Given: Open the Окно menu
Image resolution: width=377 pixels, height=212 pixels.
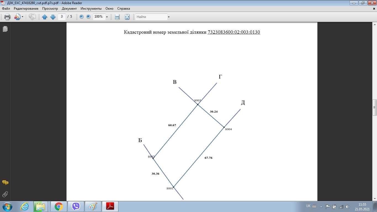Looking at the screenshot, I should [x=110, y=9].
